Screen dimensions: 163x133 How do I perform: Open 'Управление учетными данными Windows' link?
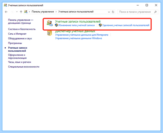click(79, 38)
